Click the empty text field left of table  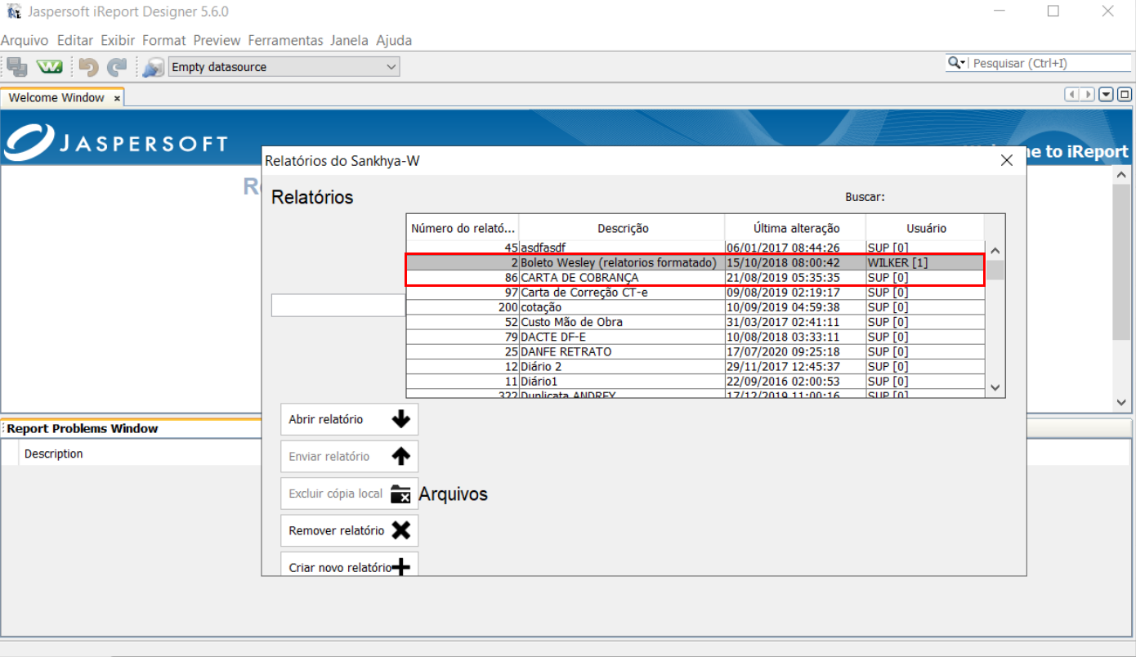tap(338, 306)
